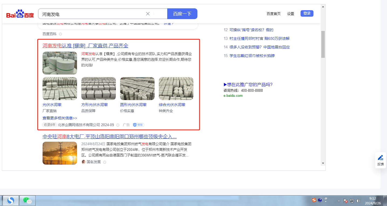Click 想在此推广您的产品吗? link
387x206 pixels.
pos(248,84)
